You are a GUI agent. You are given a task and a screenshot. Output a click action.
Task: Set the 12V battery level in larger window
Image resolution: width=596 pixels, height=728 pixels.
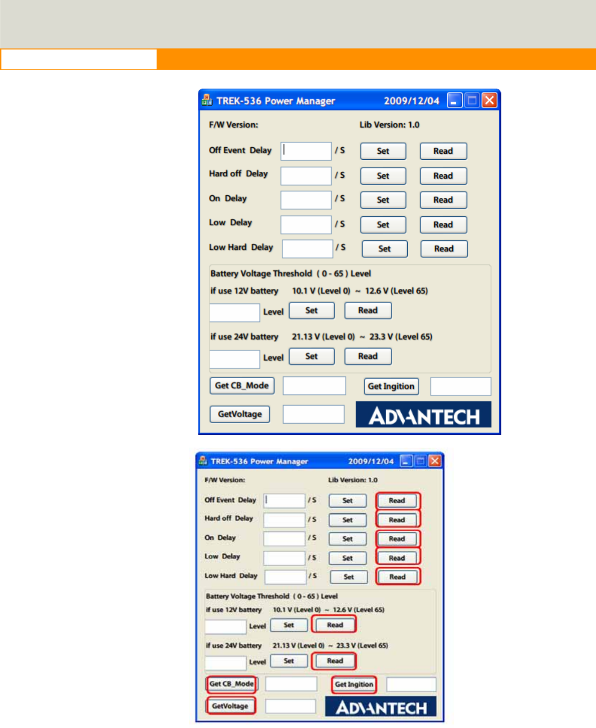point(312,310)
